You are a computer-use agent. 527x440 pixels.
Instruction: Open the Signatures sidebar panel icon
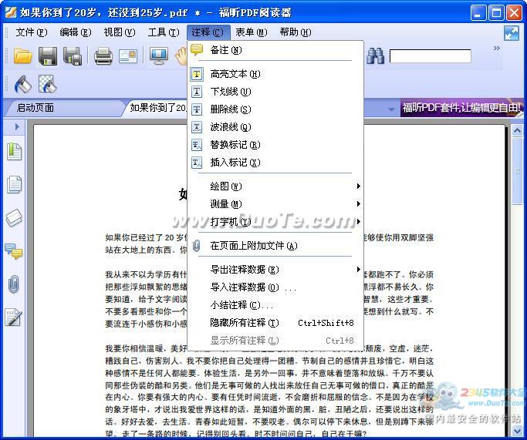(x=14, y=317)
